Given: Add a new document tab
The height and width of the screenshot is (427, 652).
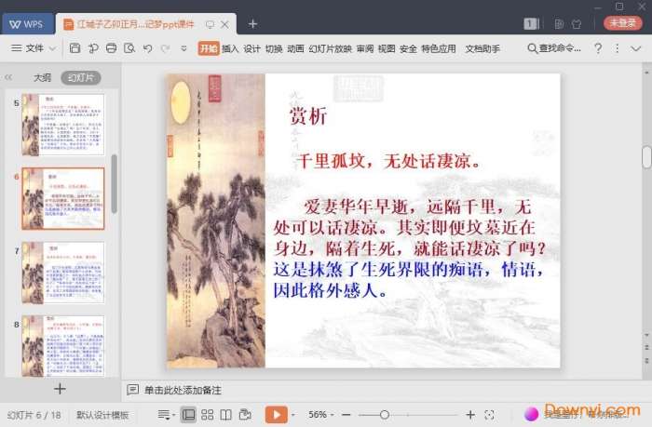Looking at the screenshot, I should [x=252, y=24].
